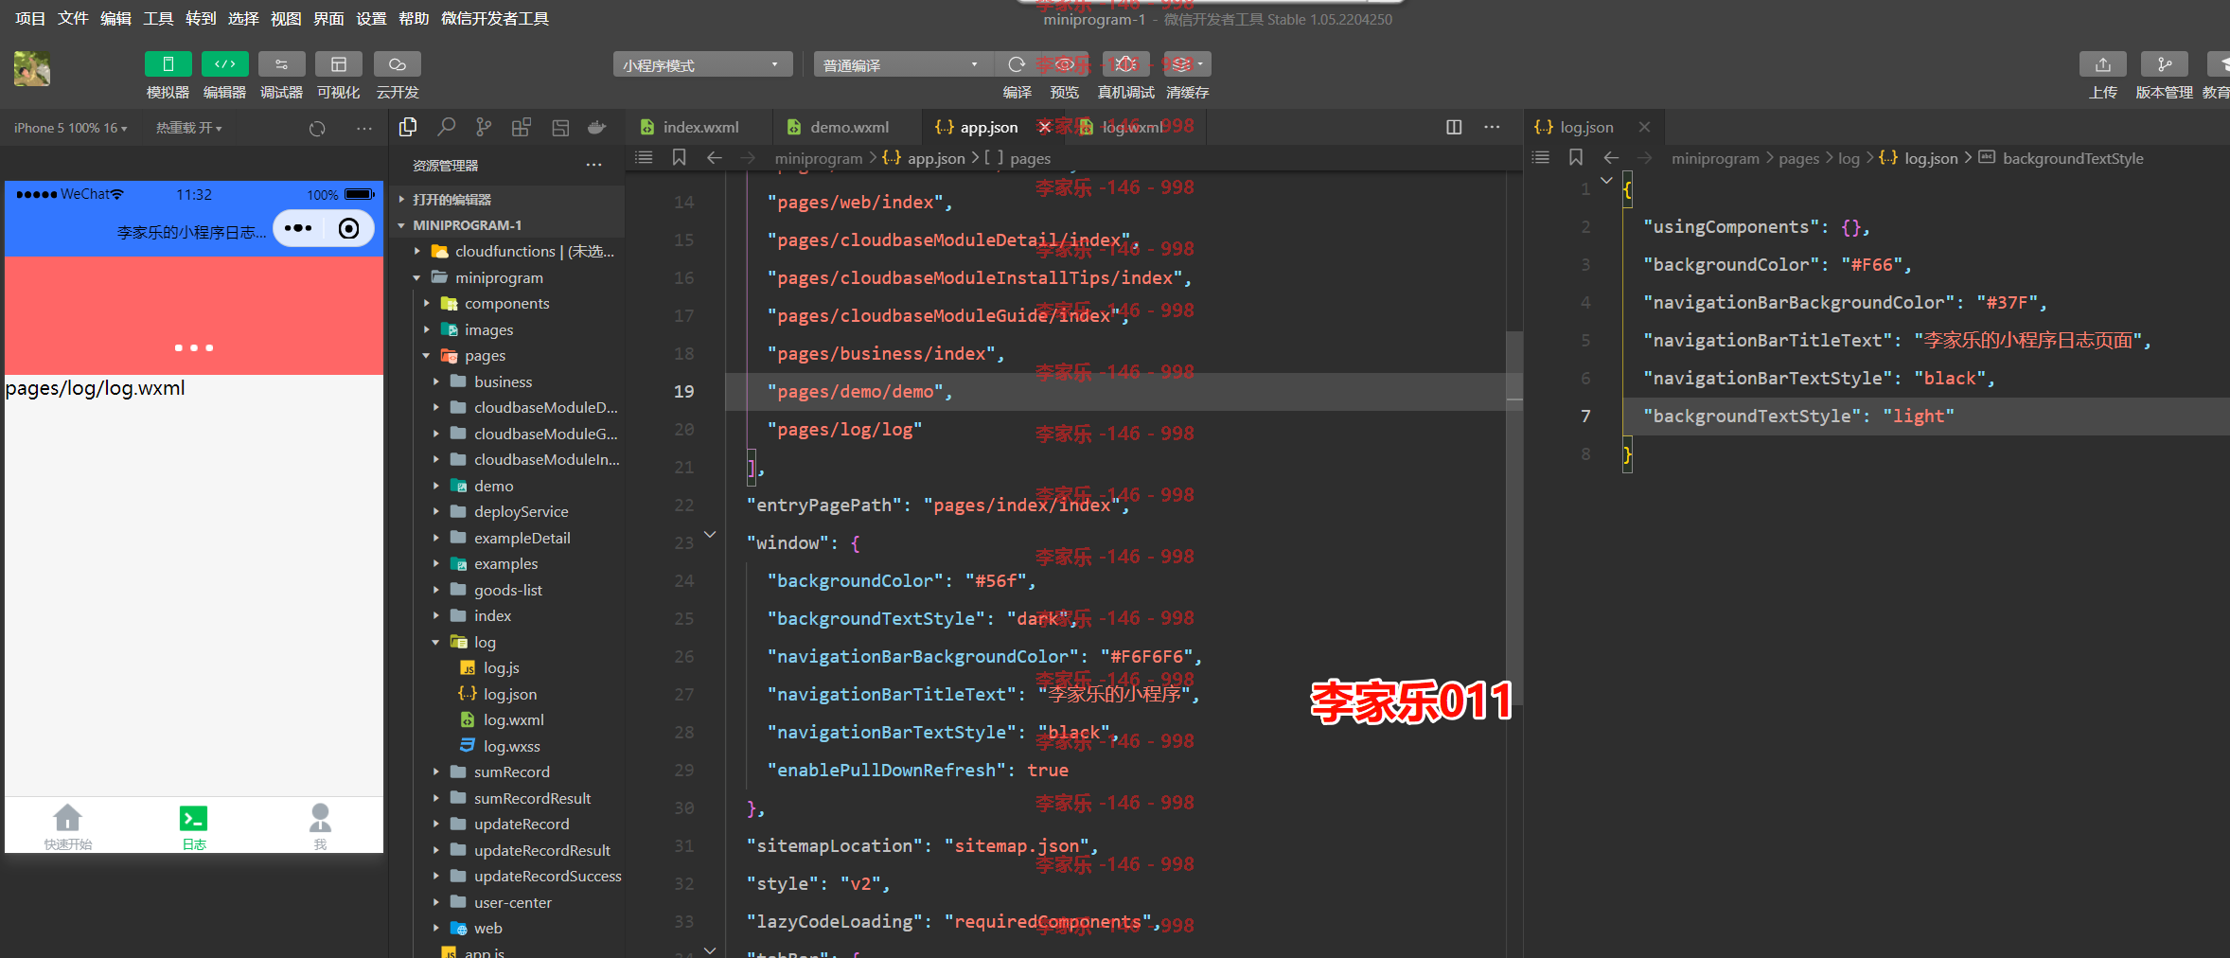2230x958 pixels.
Task: Click the preview eye icon
Action: tap(1065, 64)
